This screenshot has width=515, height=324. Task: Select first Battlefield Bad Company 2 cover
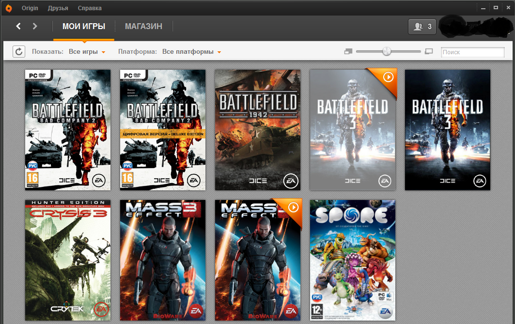[68, 130]
